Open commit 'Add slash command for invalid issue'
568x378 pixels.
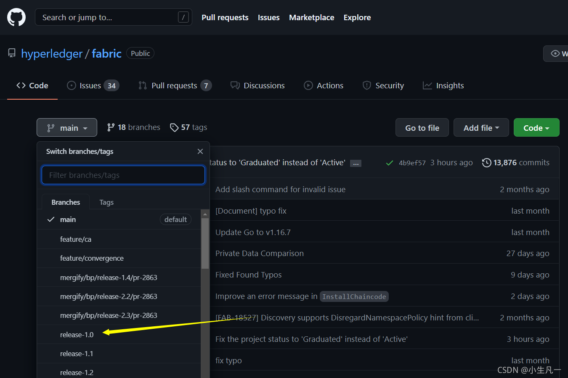[280, 189]
